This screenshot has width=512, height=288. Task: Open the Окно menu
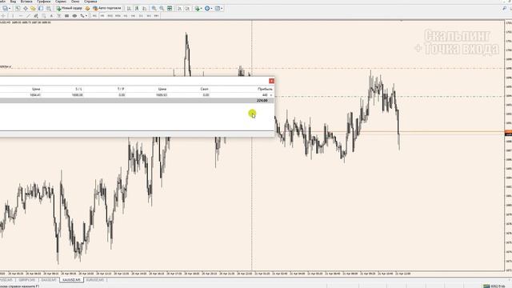[75, 2]
